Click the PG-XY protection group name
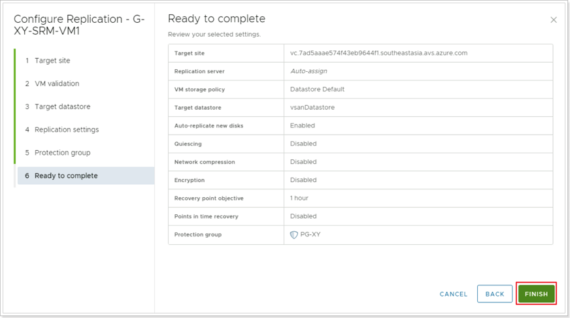 coord(310,234)
